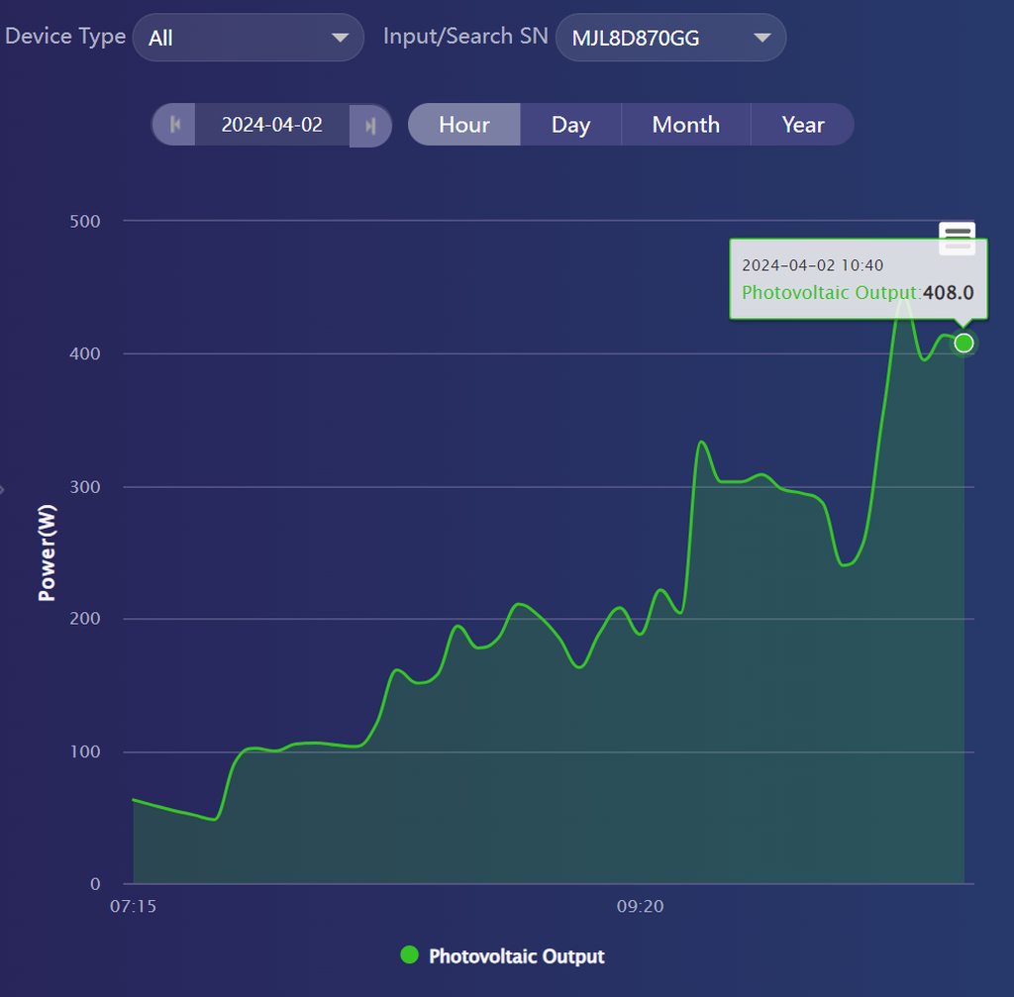Expand the Input/Search SN dropdown arrow
1014x997 pixels.
[761, 38]
